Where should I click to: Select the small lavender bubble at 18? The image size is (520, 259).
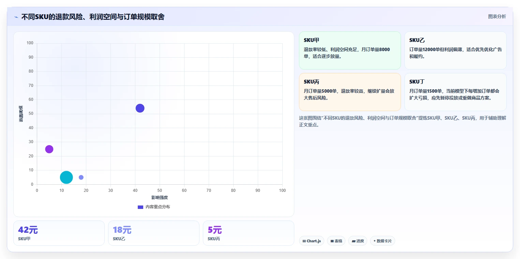pyautogui.click(x=81, y=177)
